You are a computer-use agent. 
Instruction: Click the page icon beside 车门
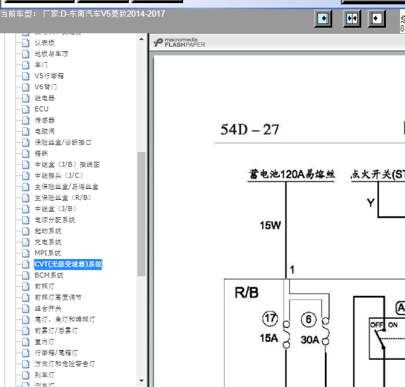pos(25,65)
